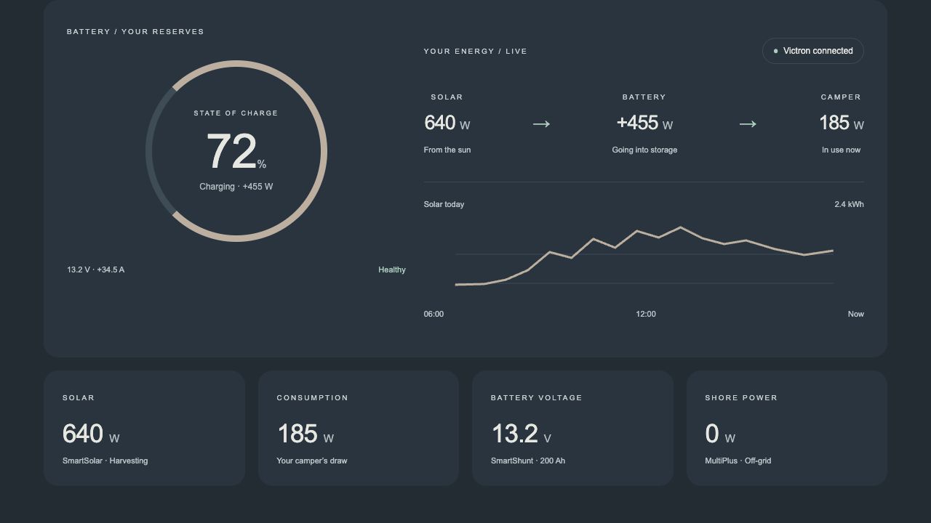Click the arrow between Battery and Camper
The width and height of the screenshot is (931, 523).
(x=748, y=124)
